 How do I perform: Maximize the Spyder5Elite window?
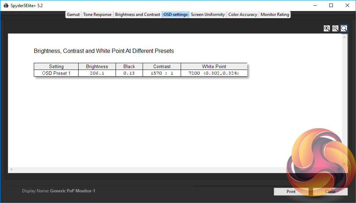click(x=331, y=5)
